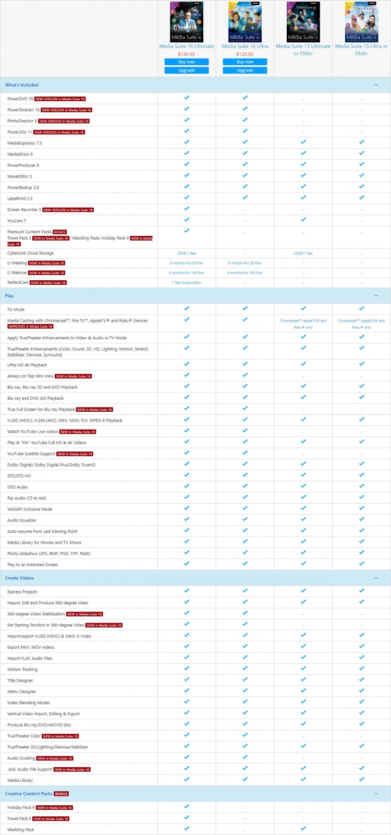391x835 pixels.
Task: Click the Import FLAC Audio Files label
Action: pos(30,659)
